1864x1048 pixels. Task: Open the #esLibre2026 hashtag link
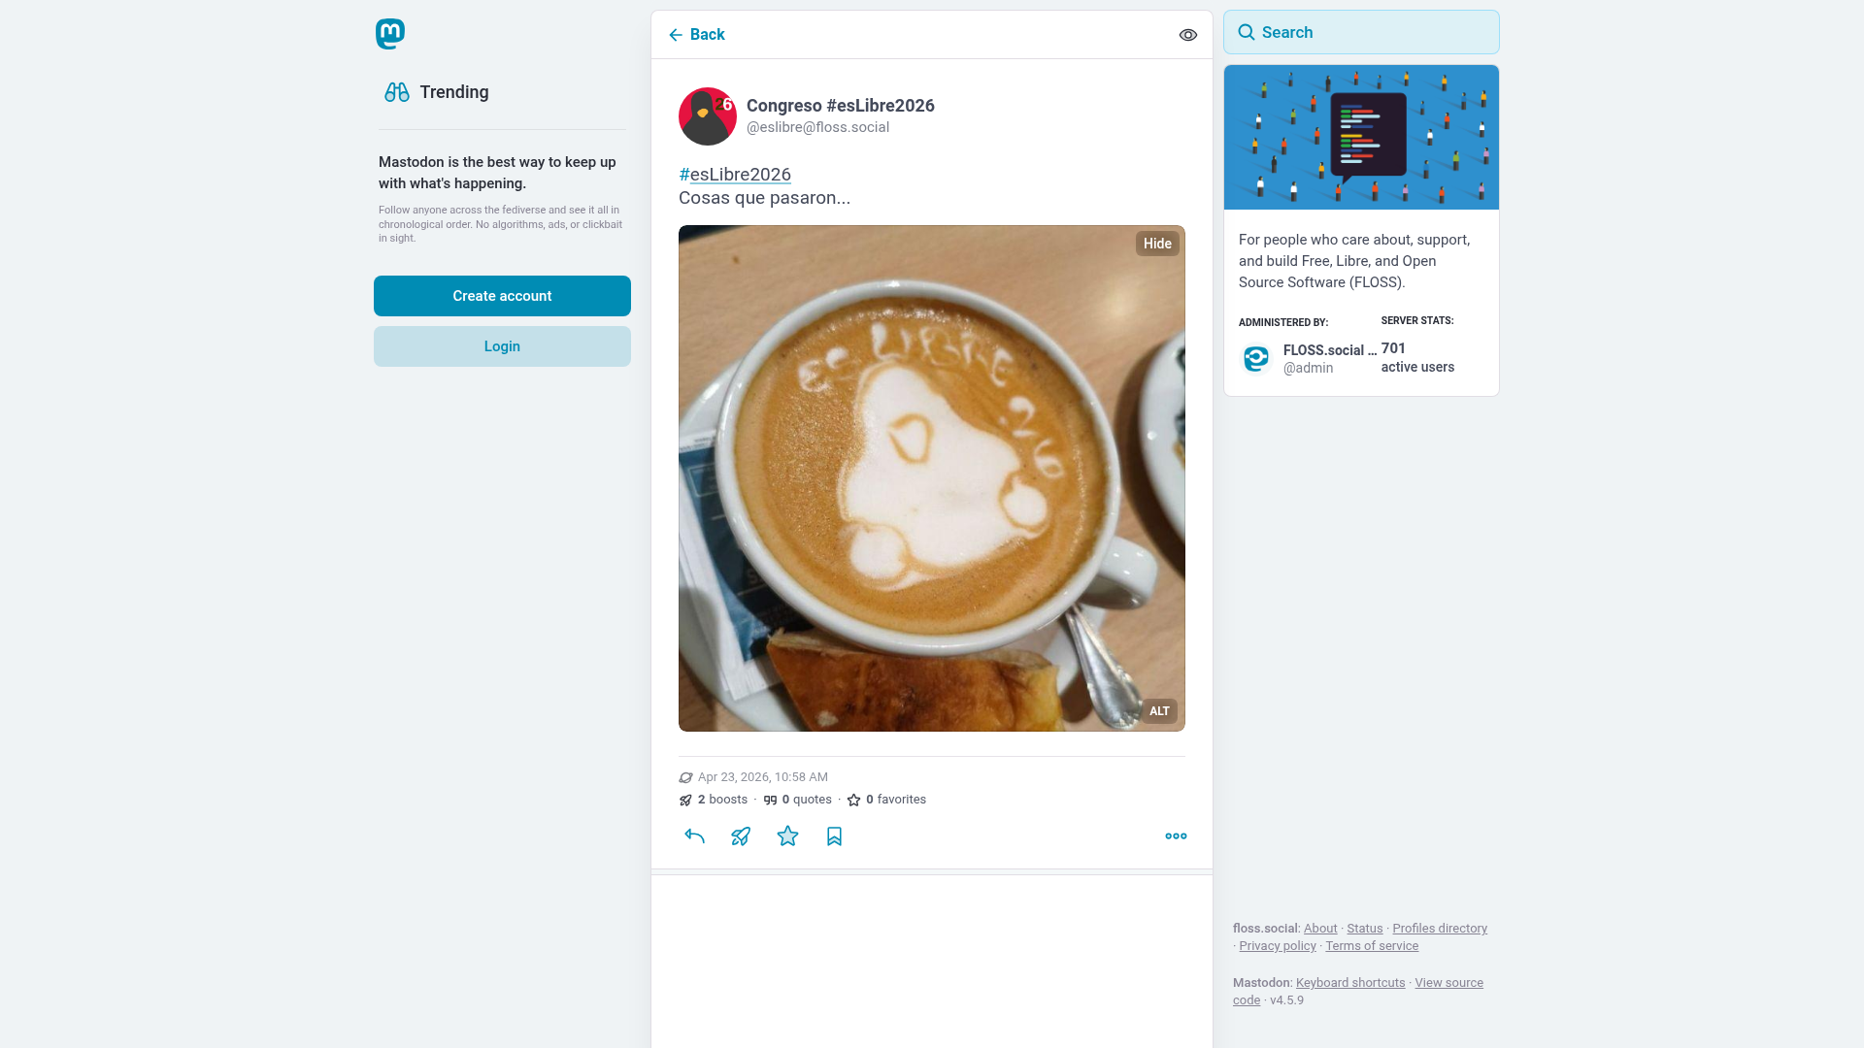point(735,175)
